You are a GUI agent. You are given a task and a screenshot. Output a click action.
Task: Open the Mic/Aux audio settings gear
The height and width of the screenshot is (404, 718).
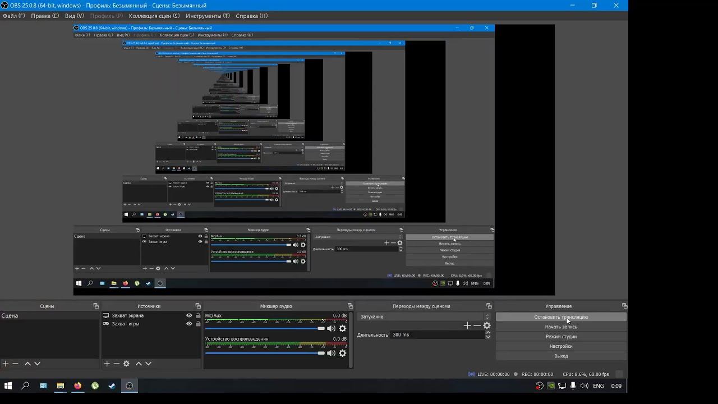(x=342, y=328)
